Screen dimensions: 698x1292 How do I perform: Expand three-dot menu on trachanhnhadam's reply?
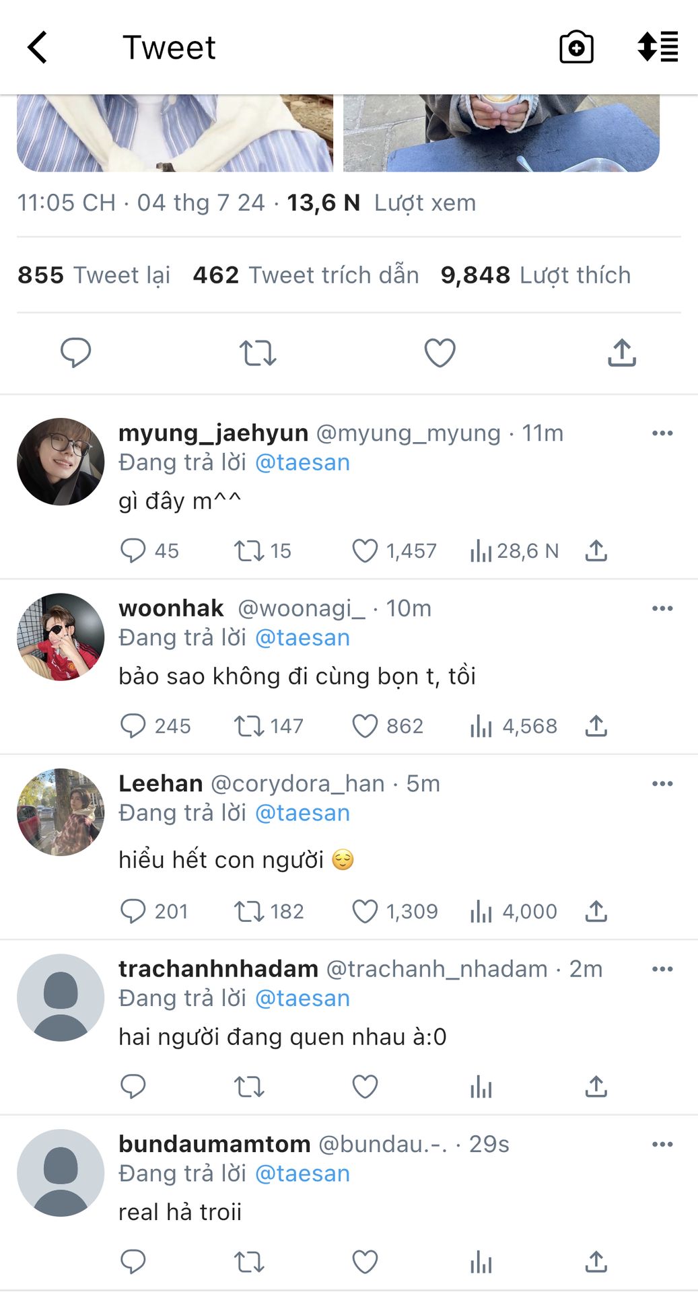click(x=662, y=969)
